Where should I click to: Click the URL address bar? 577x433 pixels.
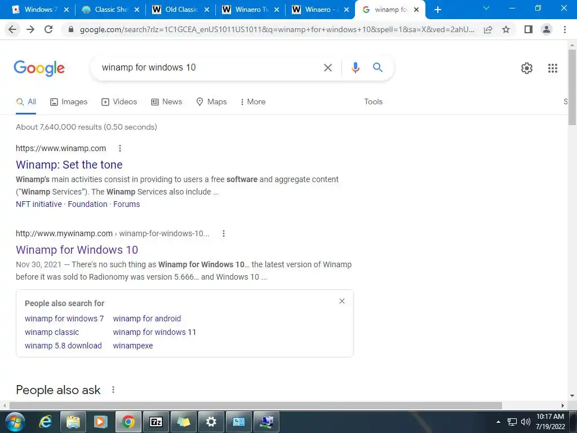[x=277, y=29]
